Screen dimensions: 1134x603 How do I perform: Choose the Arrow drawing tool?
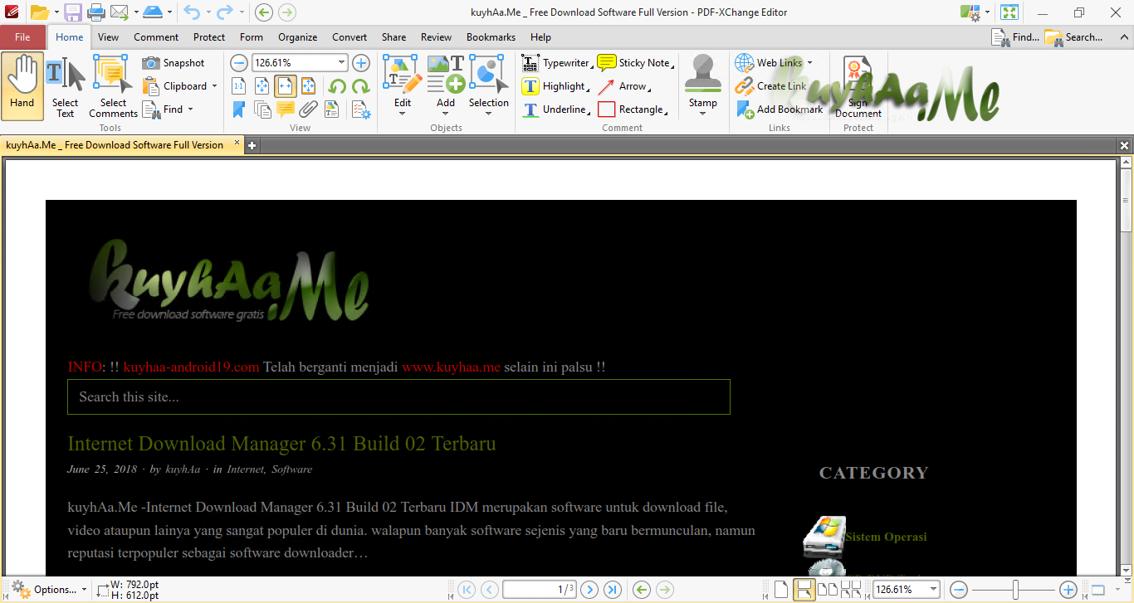[623, 86]
